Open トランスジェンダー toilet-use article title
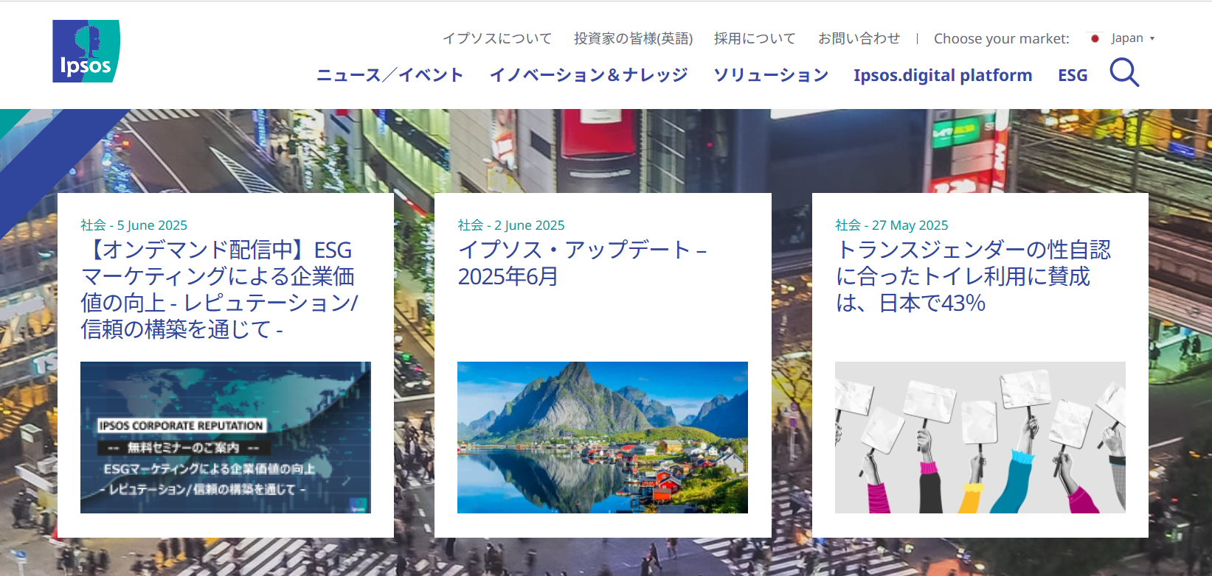 tap(973, 276)
